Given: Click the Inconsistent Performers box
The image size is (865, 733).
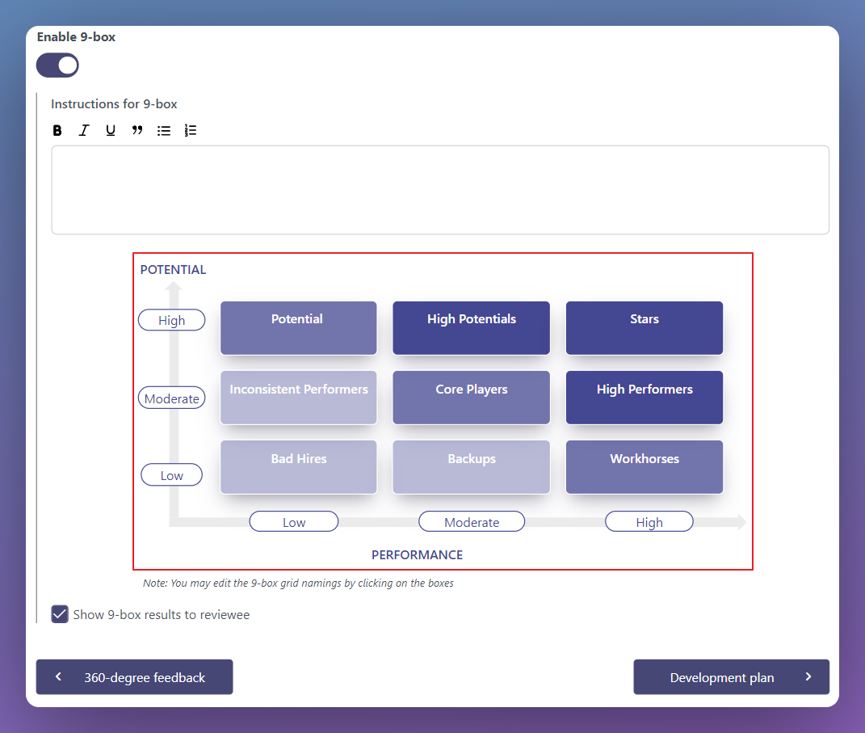Looking at the screenshot, I should click(x=298, y=398).
